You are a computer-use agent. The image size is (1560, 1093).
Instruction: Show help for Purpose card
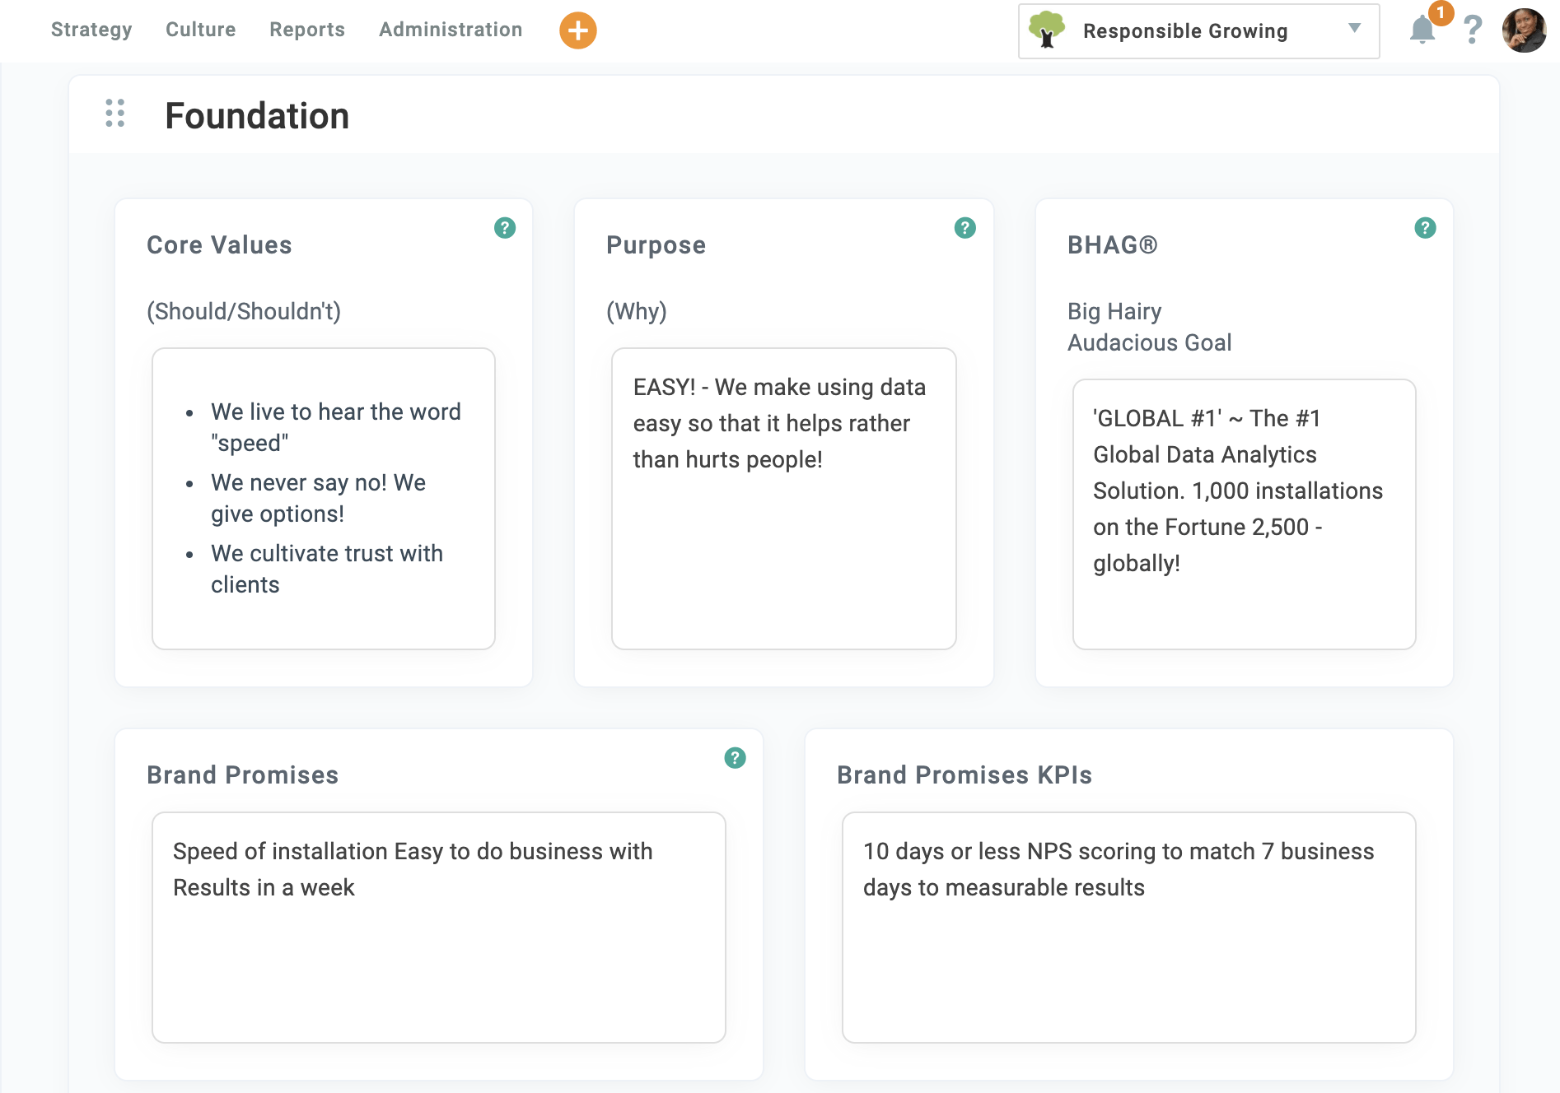coord(964,228)
